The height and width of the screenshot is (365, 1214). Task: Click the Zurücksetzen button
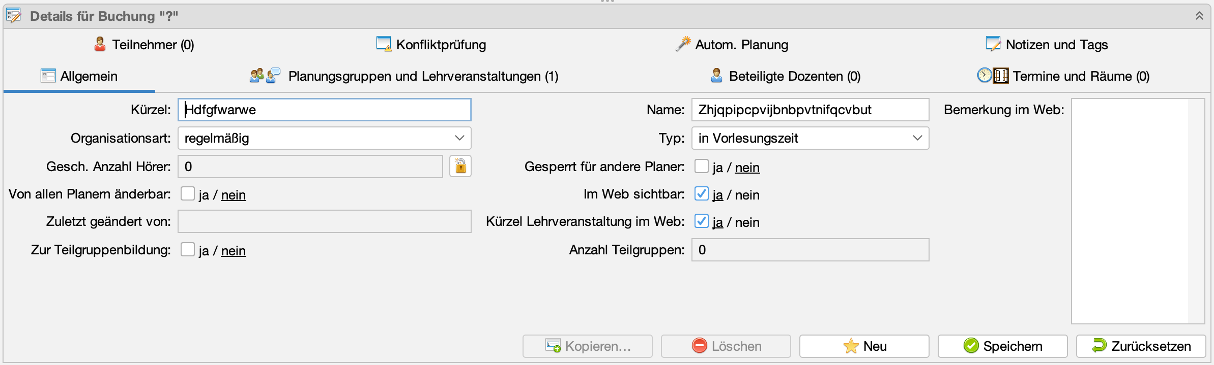coord(1141,346)
